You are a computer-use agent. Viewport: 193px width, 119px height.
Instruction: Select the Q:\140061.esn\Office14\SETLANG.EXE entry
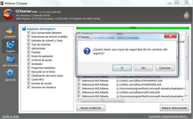(138, 92)
